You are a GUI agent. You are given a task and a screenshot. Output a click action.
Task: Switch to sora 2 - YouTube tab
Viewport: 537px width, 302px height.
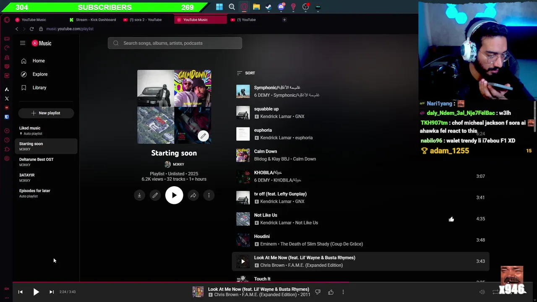146,20
